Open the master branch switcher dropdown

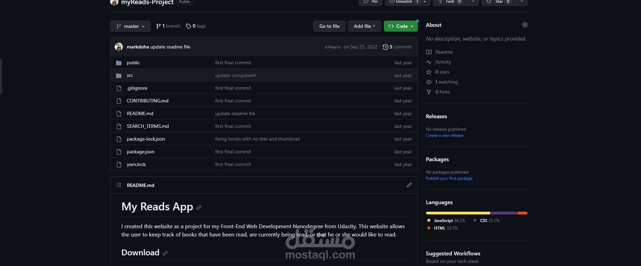(x=130, y=26)
